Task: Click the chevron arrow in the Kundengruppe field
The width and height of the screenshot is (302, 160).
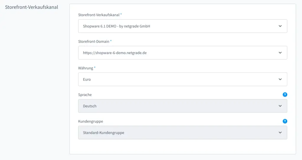Action: click(x=280, y=132)
